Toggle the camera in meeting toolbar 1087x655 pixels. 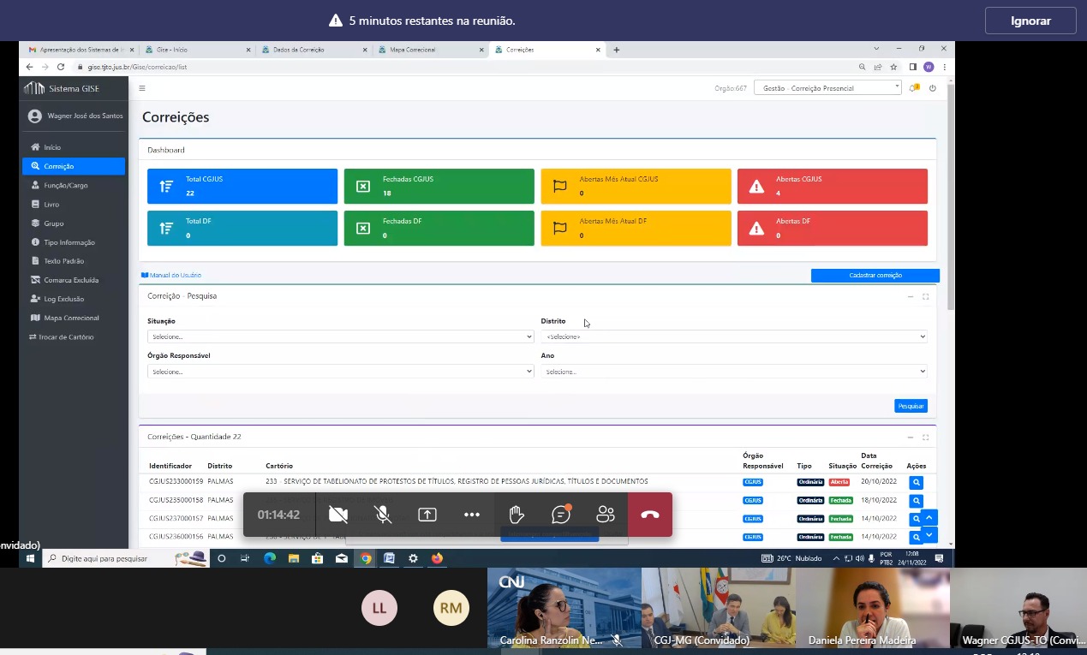338,515
